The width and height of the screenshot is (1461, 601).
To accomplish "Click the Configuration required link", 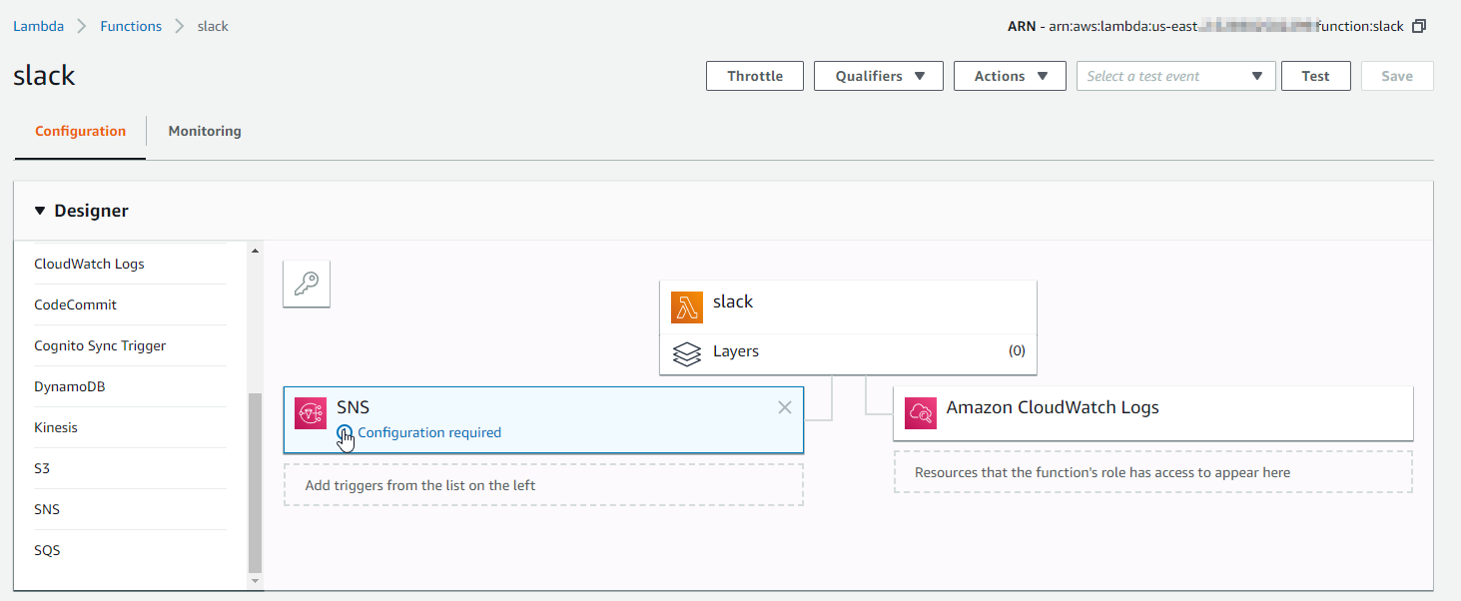I will [429, 432].
